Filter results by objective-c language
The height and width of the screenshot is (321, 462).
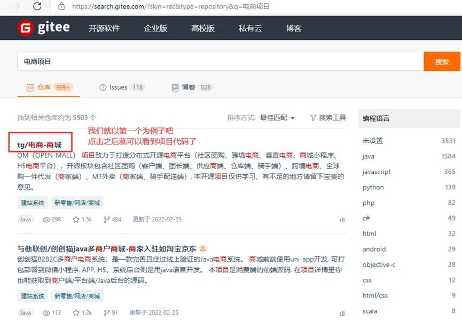coord(409,264)
